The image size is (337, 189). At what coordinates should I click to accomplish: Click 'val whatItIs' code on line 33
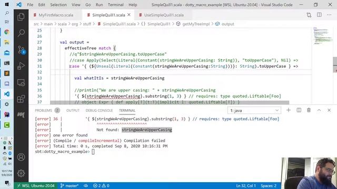click(x=89, y=78)
